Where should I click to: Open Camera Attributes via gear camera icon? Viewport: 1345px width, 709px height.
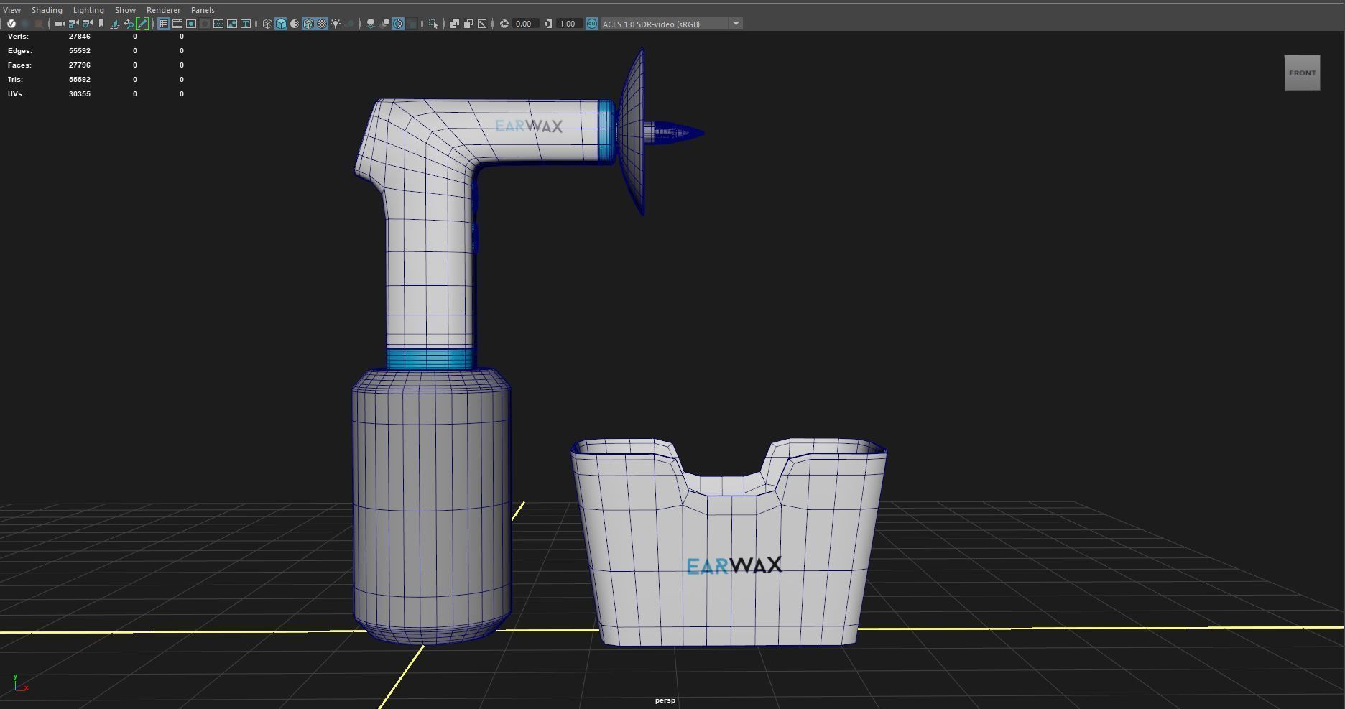pyautogui.click(x=87, y=24)
